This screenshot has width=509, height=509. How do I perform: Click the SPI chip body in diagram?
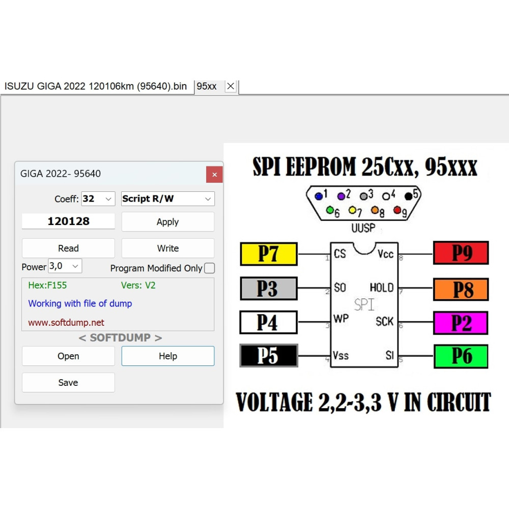click(364, 304)
